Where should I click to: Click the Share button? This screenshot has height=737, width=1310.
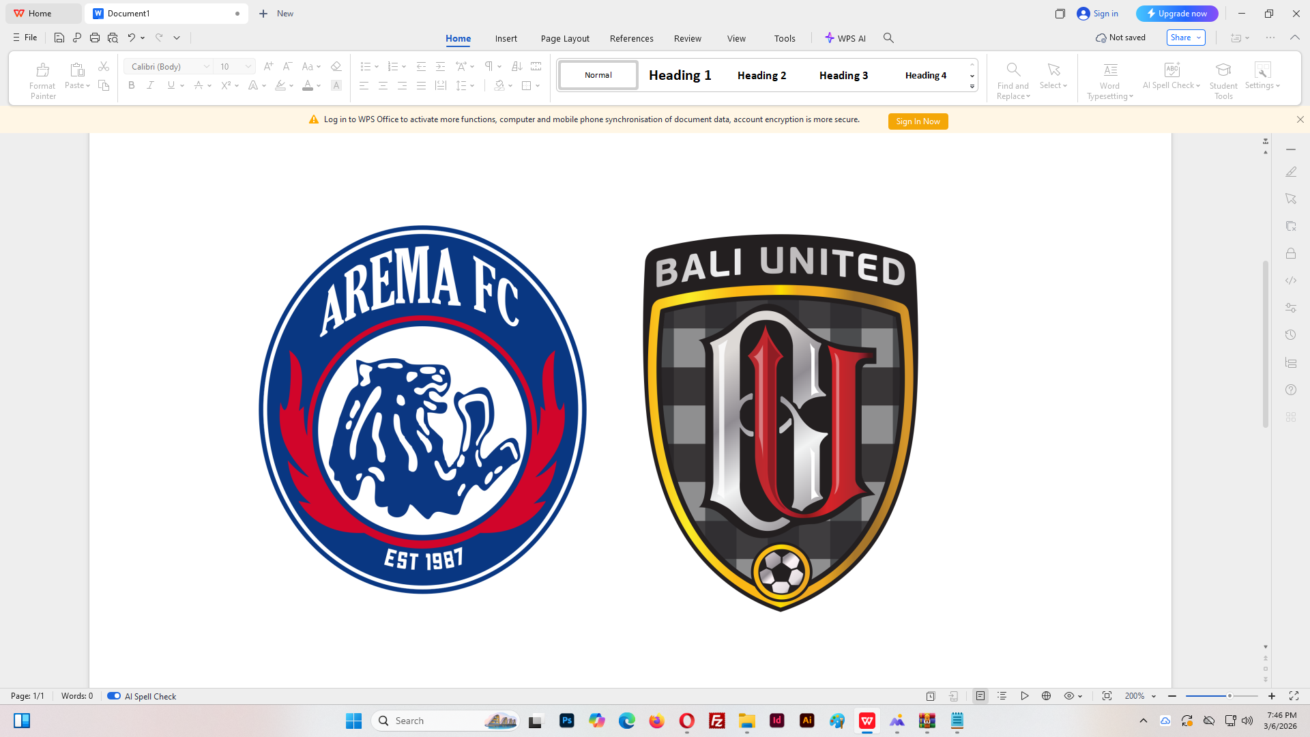click(x=1186, y=38)
